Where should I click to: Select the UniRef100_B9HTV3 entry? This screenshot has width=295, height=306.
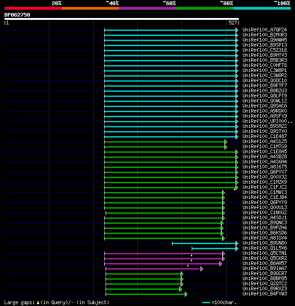[x=265, y=55]
